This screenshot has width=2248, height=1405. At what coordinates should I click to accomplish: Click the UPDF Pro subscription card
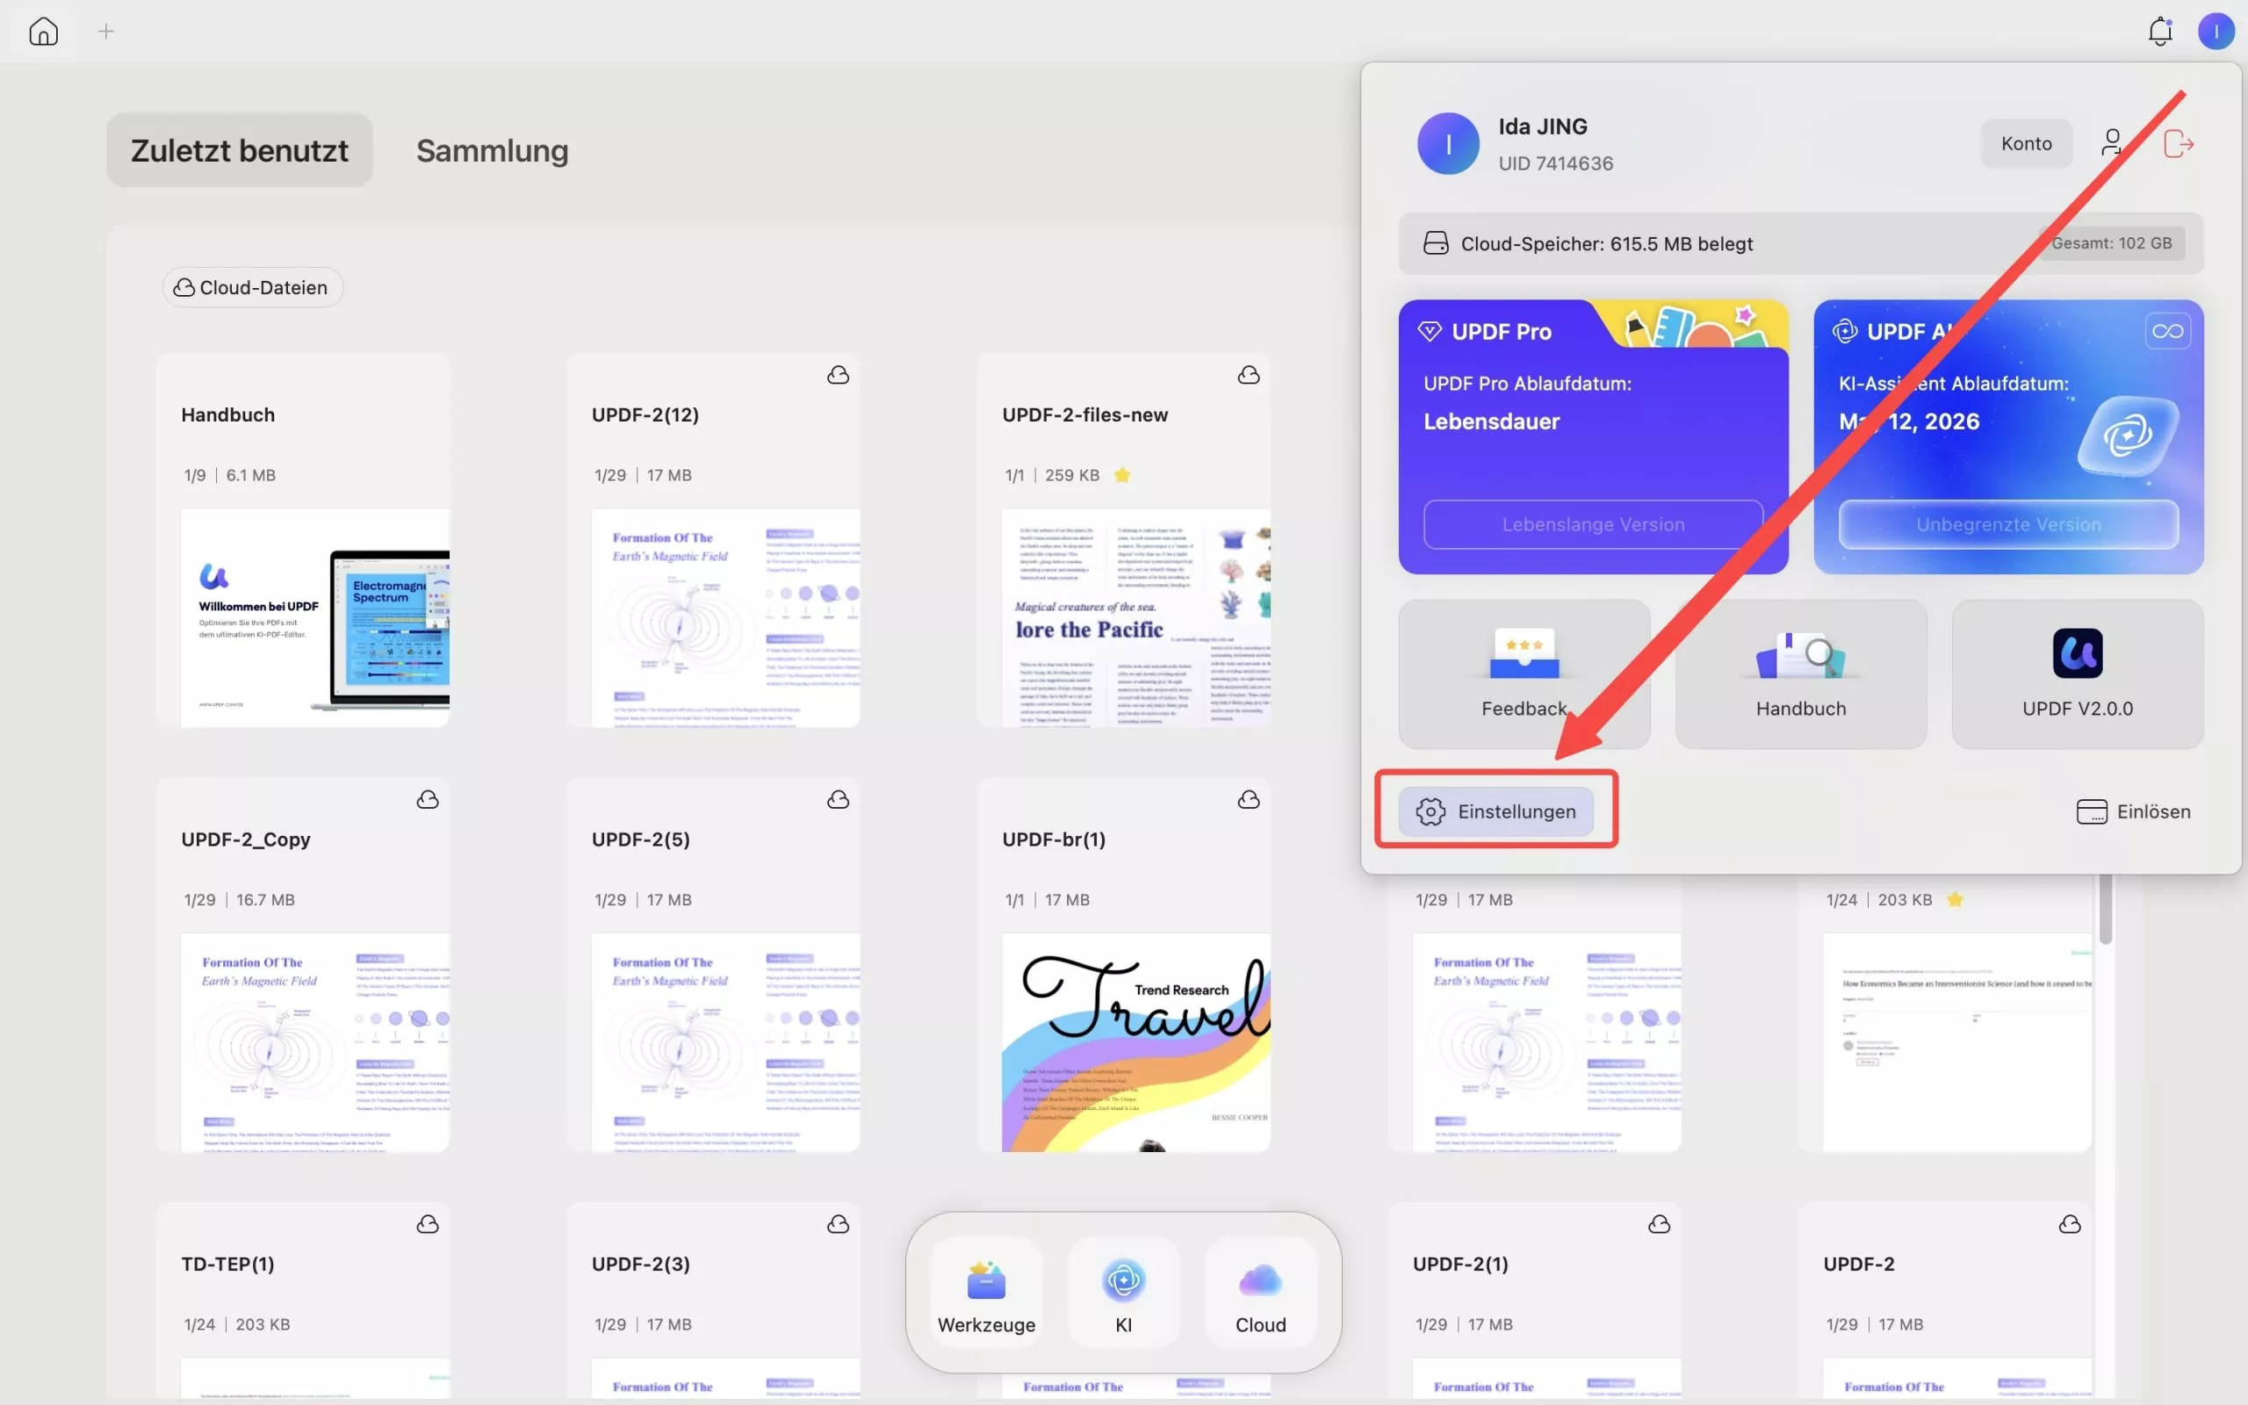1593,436
